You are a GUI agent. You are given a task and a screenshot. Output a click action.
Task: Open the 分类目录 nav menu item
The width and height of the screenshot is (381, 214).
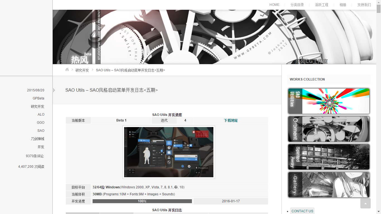(x=297, y=5)
